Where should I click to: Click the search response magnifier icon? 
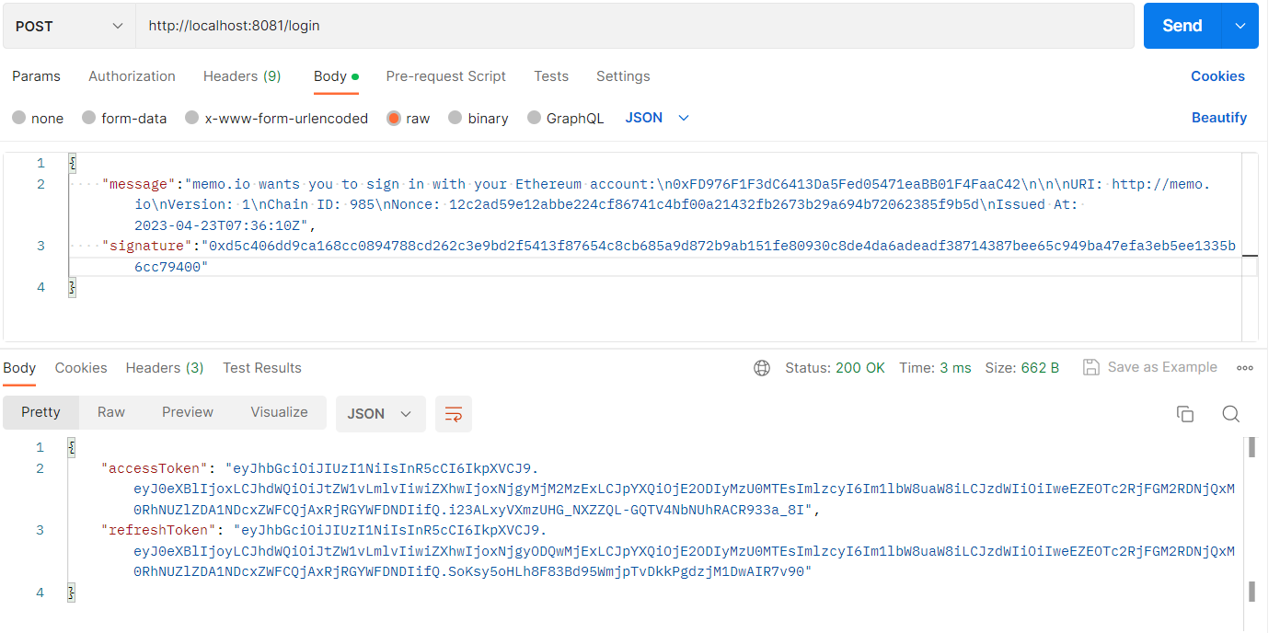point(1230,414)
